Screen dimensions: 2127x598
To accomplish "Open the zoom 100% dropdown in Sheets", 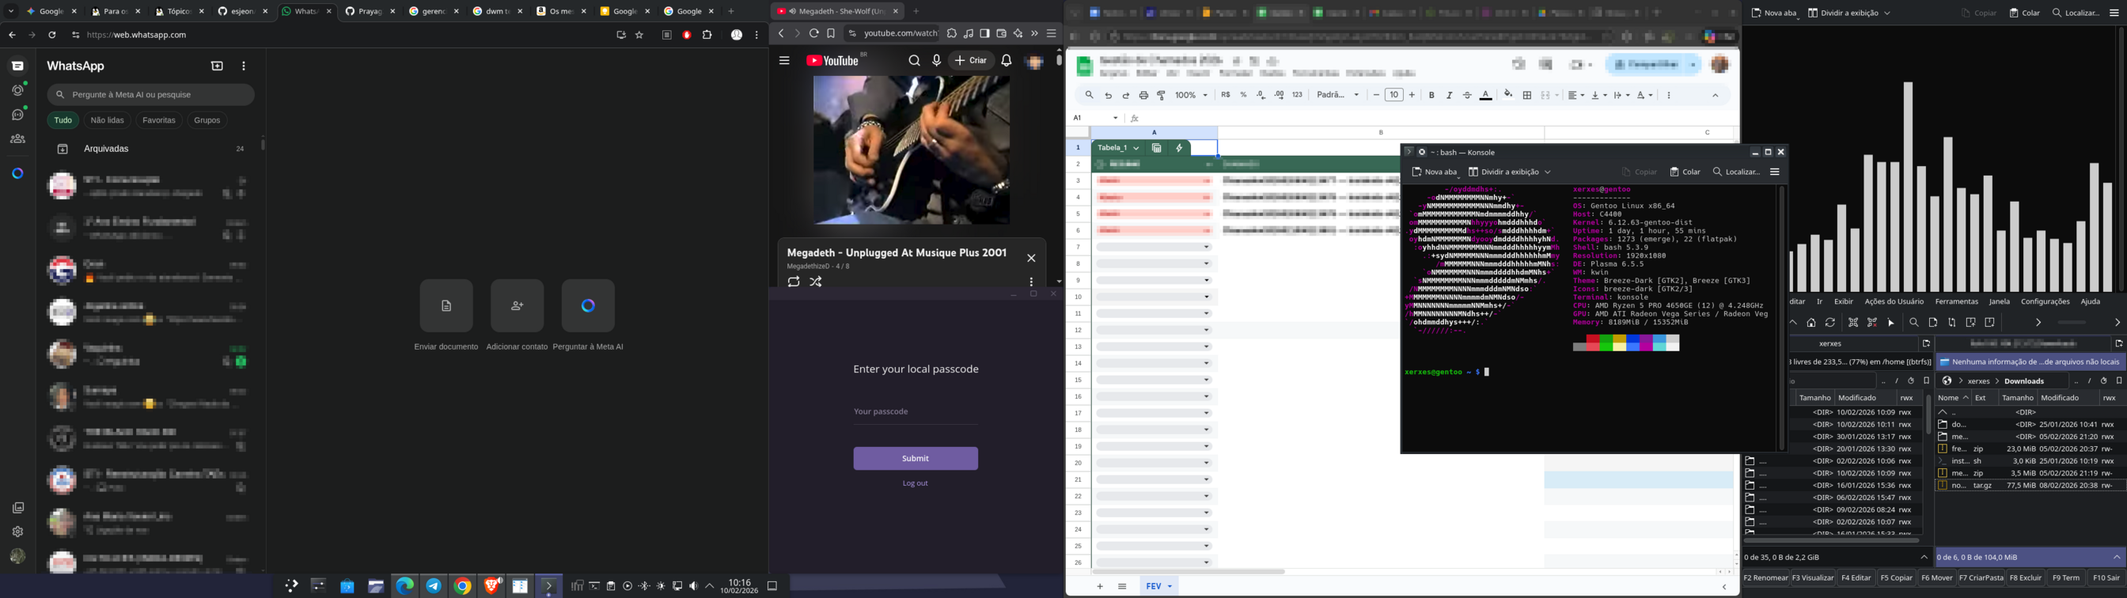I will pyautogui.click(x=1191, y=95).
